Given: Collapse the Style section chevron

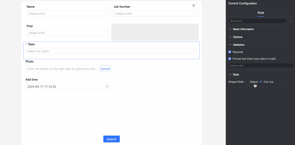Looking at the screenshot, I should (x=230, y=75).
